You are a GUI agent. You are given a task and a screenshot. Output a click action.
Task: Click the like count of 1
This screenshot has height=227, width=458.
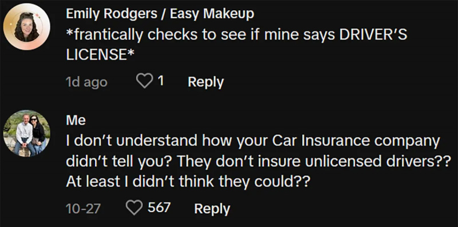pos(160,81)
